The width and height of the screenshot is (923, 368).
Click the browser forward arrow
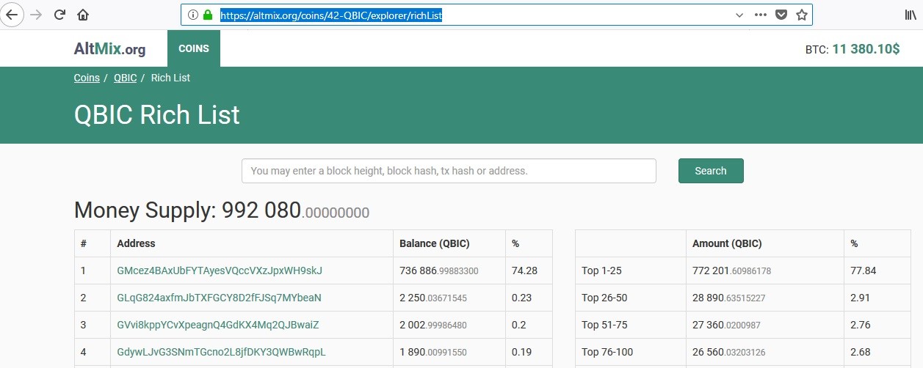point(37,15)
